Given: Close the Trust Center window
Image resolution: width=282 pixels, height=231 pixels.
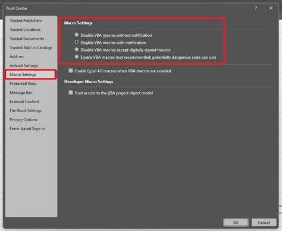Looking at the screenshot, I should pyautogui.click(x=271, y=8).
